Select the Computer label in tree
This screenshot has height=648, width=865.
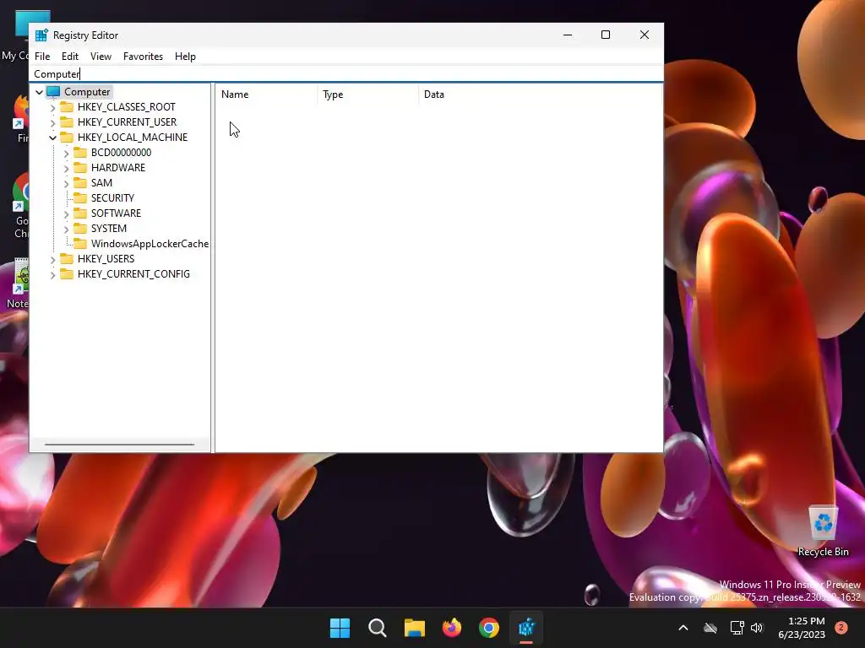[87, 92]
